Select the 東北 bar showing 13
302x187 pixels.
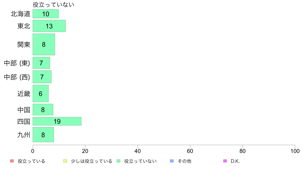pyautogui.click(x=49, y=26)
